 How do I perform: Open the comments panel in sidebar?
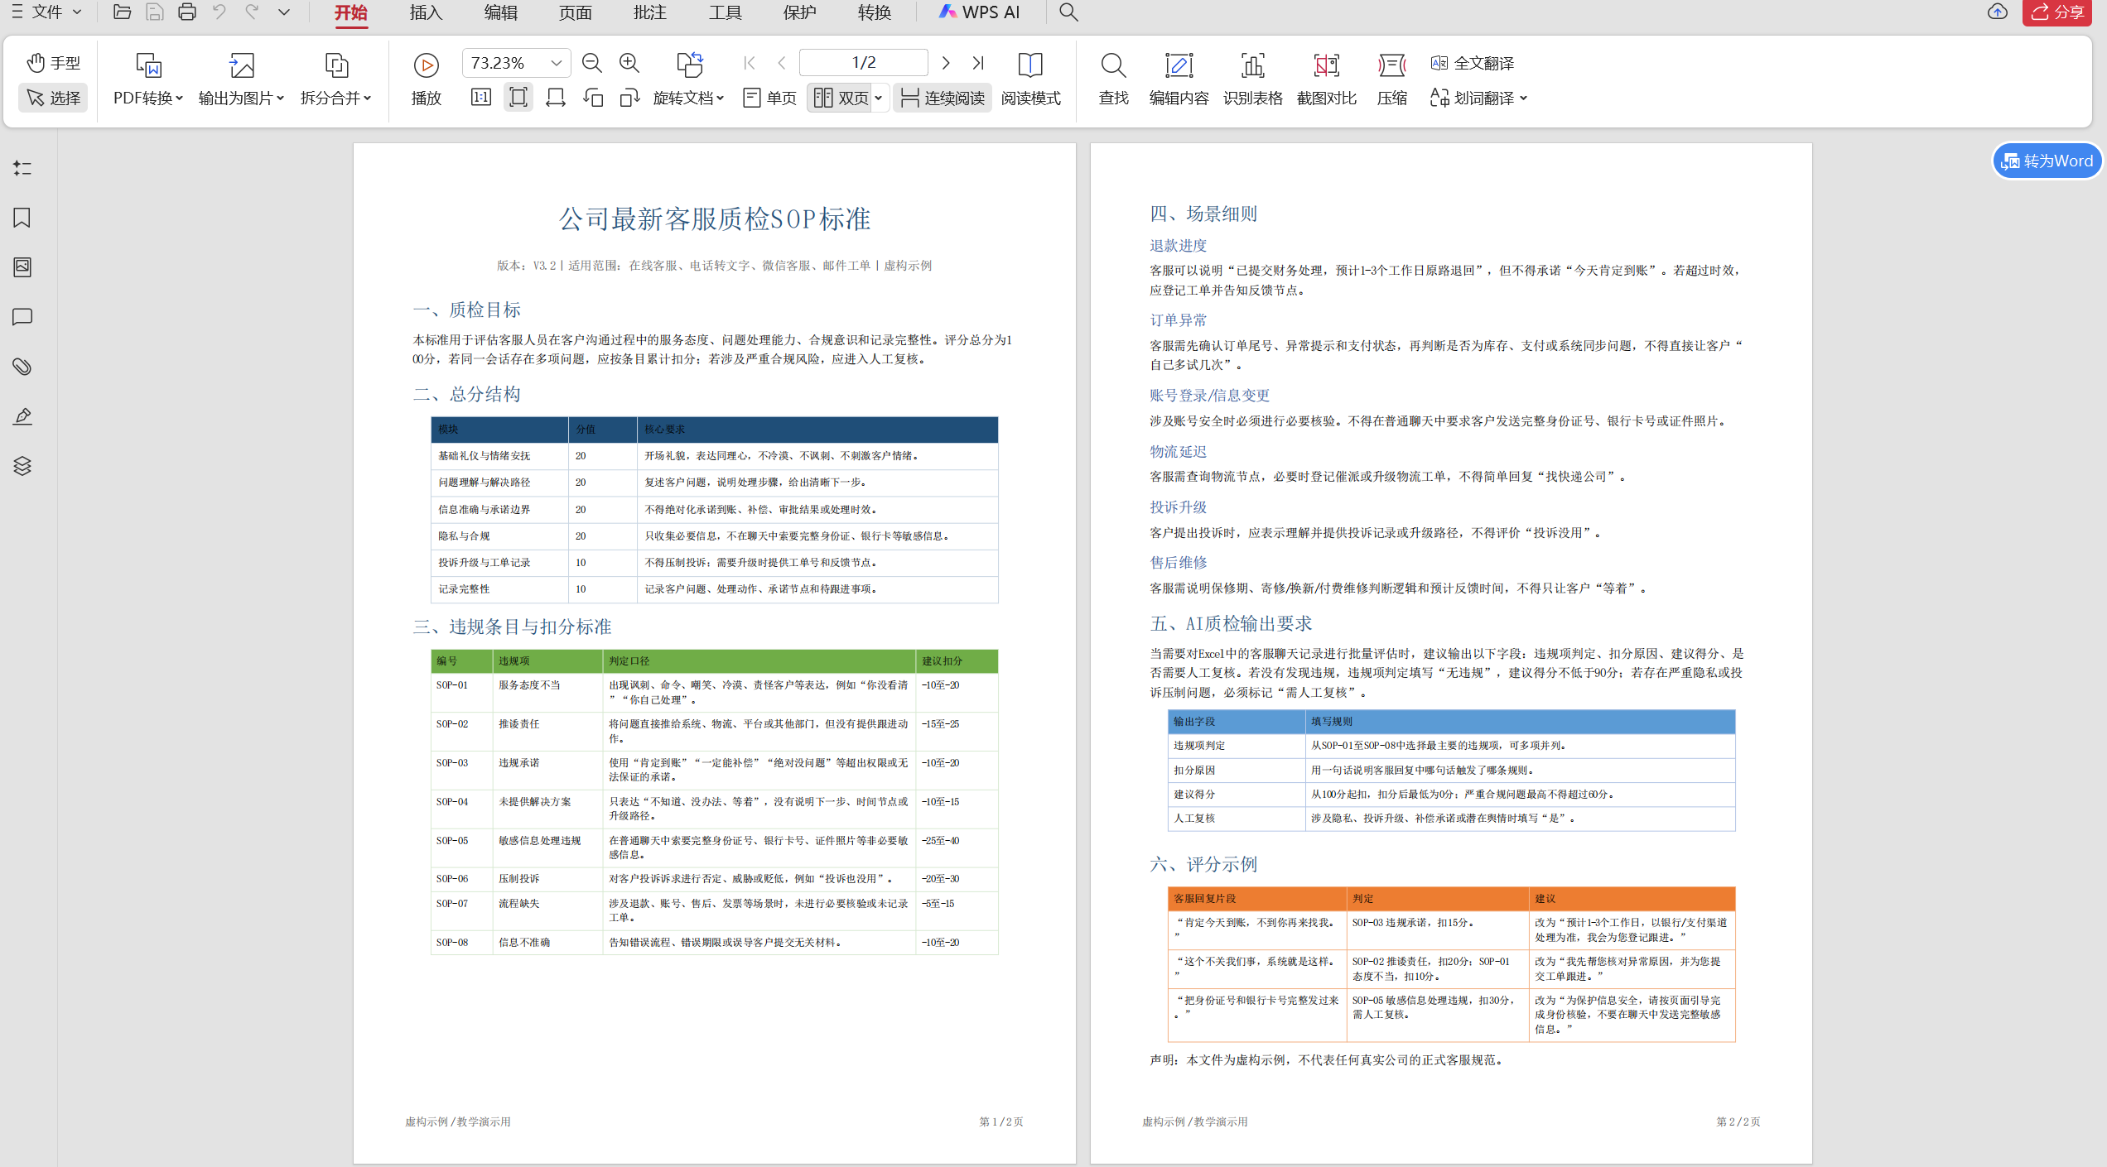22,317
